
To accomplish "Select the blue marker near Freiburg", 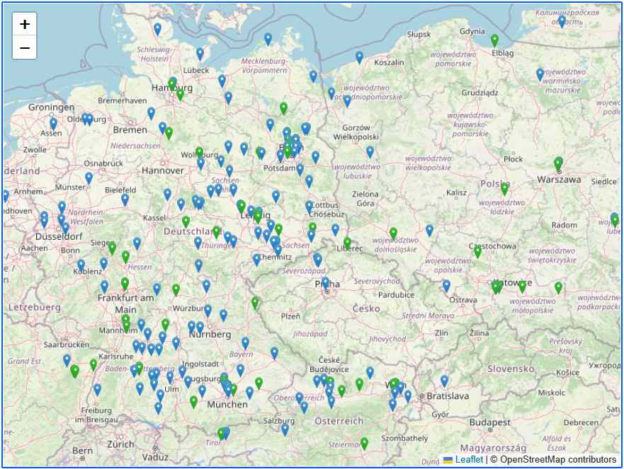I will pyautogui.click(x=97, y=390).
